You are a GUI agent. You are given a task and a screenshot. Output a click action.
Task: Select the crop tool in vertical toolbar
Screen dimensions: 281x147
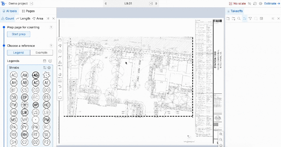60,69
